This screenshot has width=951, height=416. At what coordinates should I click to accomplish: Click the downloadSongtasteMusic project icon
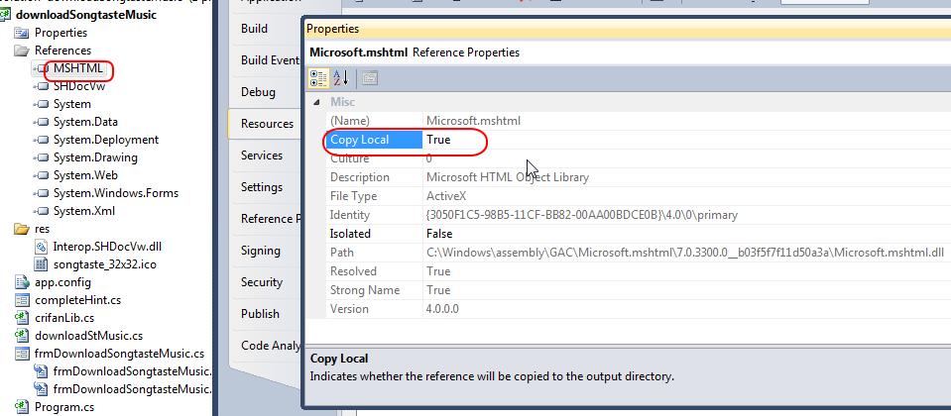(x=6, y=15)
